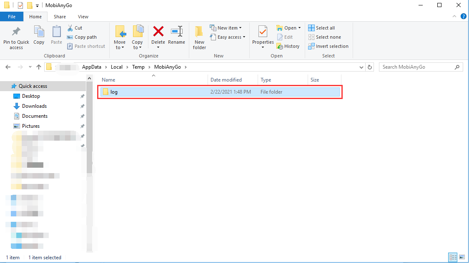Click the Forward navigation arrow

pos(20,67)
